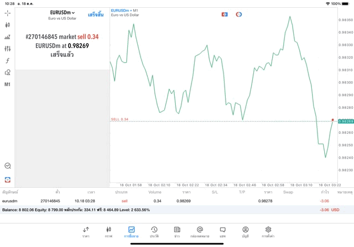Click the T/P column header
Screen dimensions: 354x247
click(x=242, y=192)
